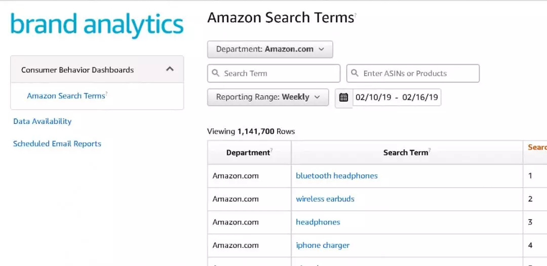547x266 pixels.
Task: Collapse Consumer Behavior Dashboards section
Action: tap(170, 69)
